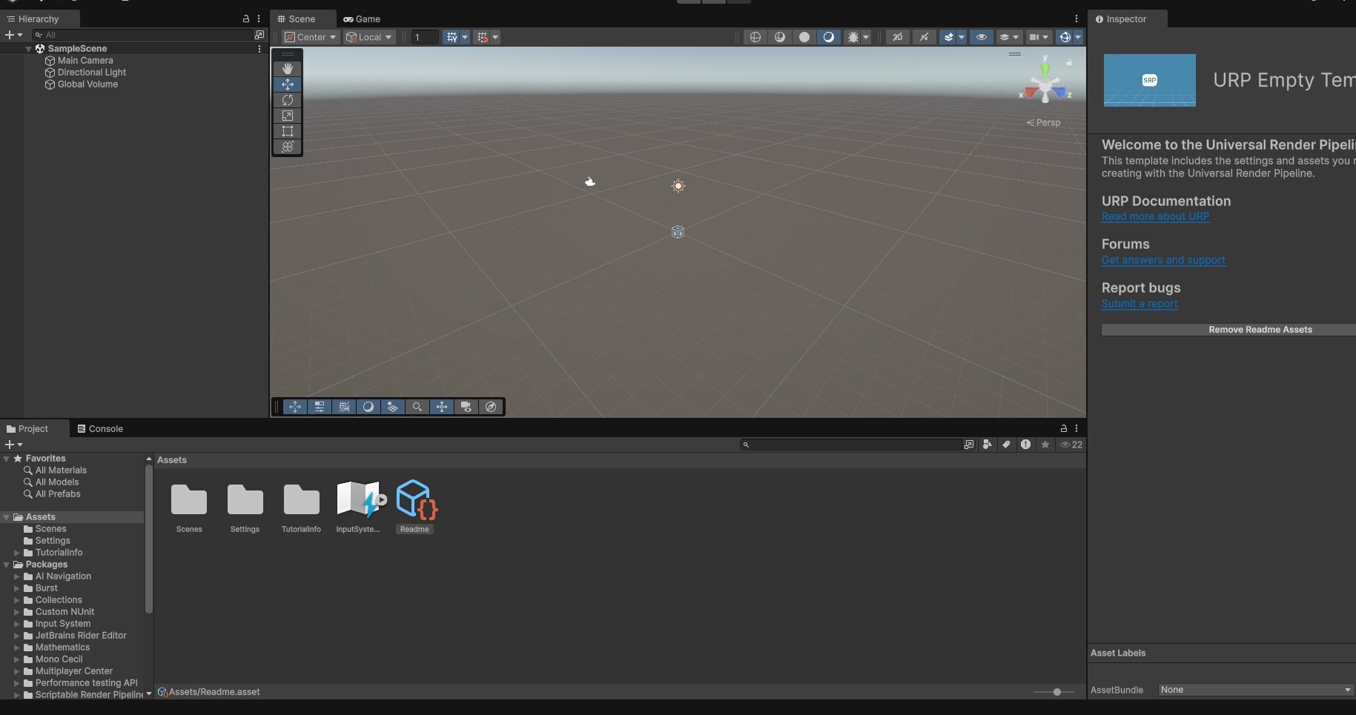Click Remove Readme Assets button
The width and height of the screenshot is (1356, 715).
pos(1228,330)
